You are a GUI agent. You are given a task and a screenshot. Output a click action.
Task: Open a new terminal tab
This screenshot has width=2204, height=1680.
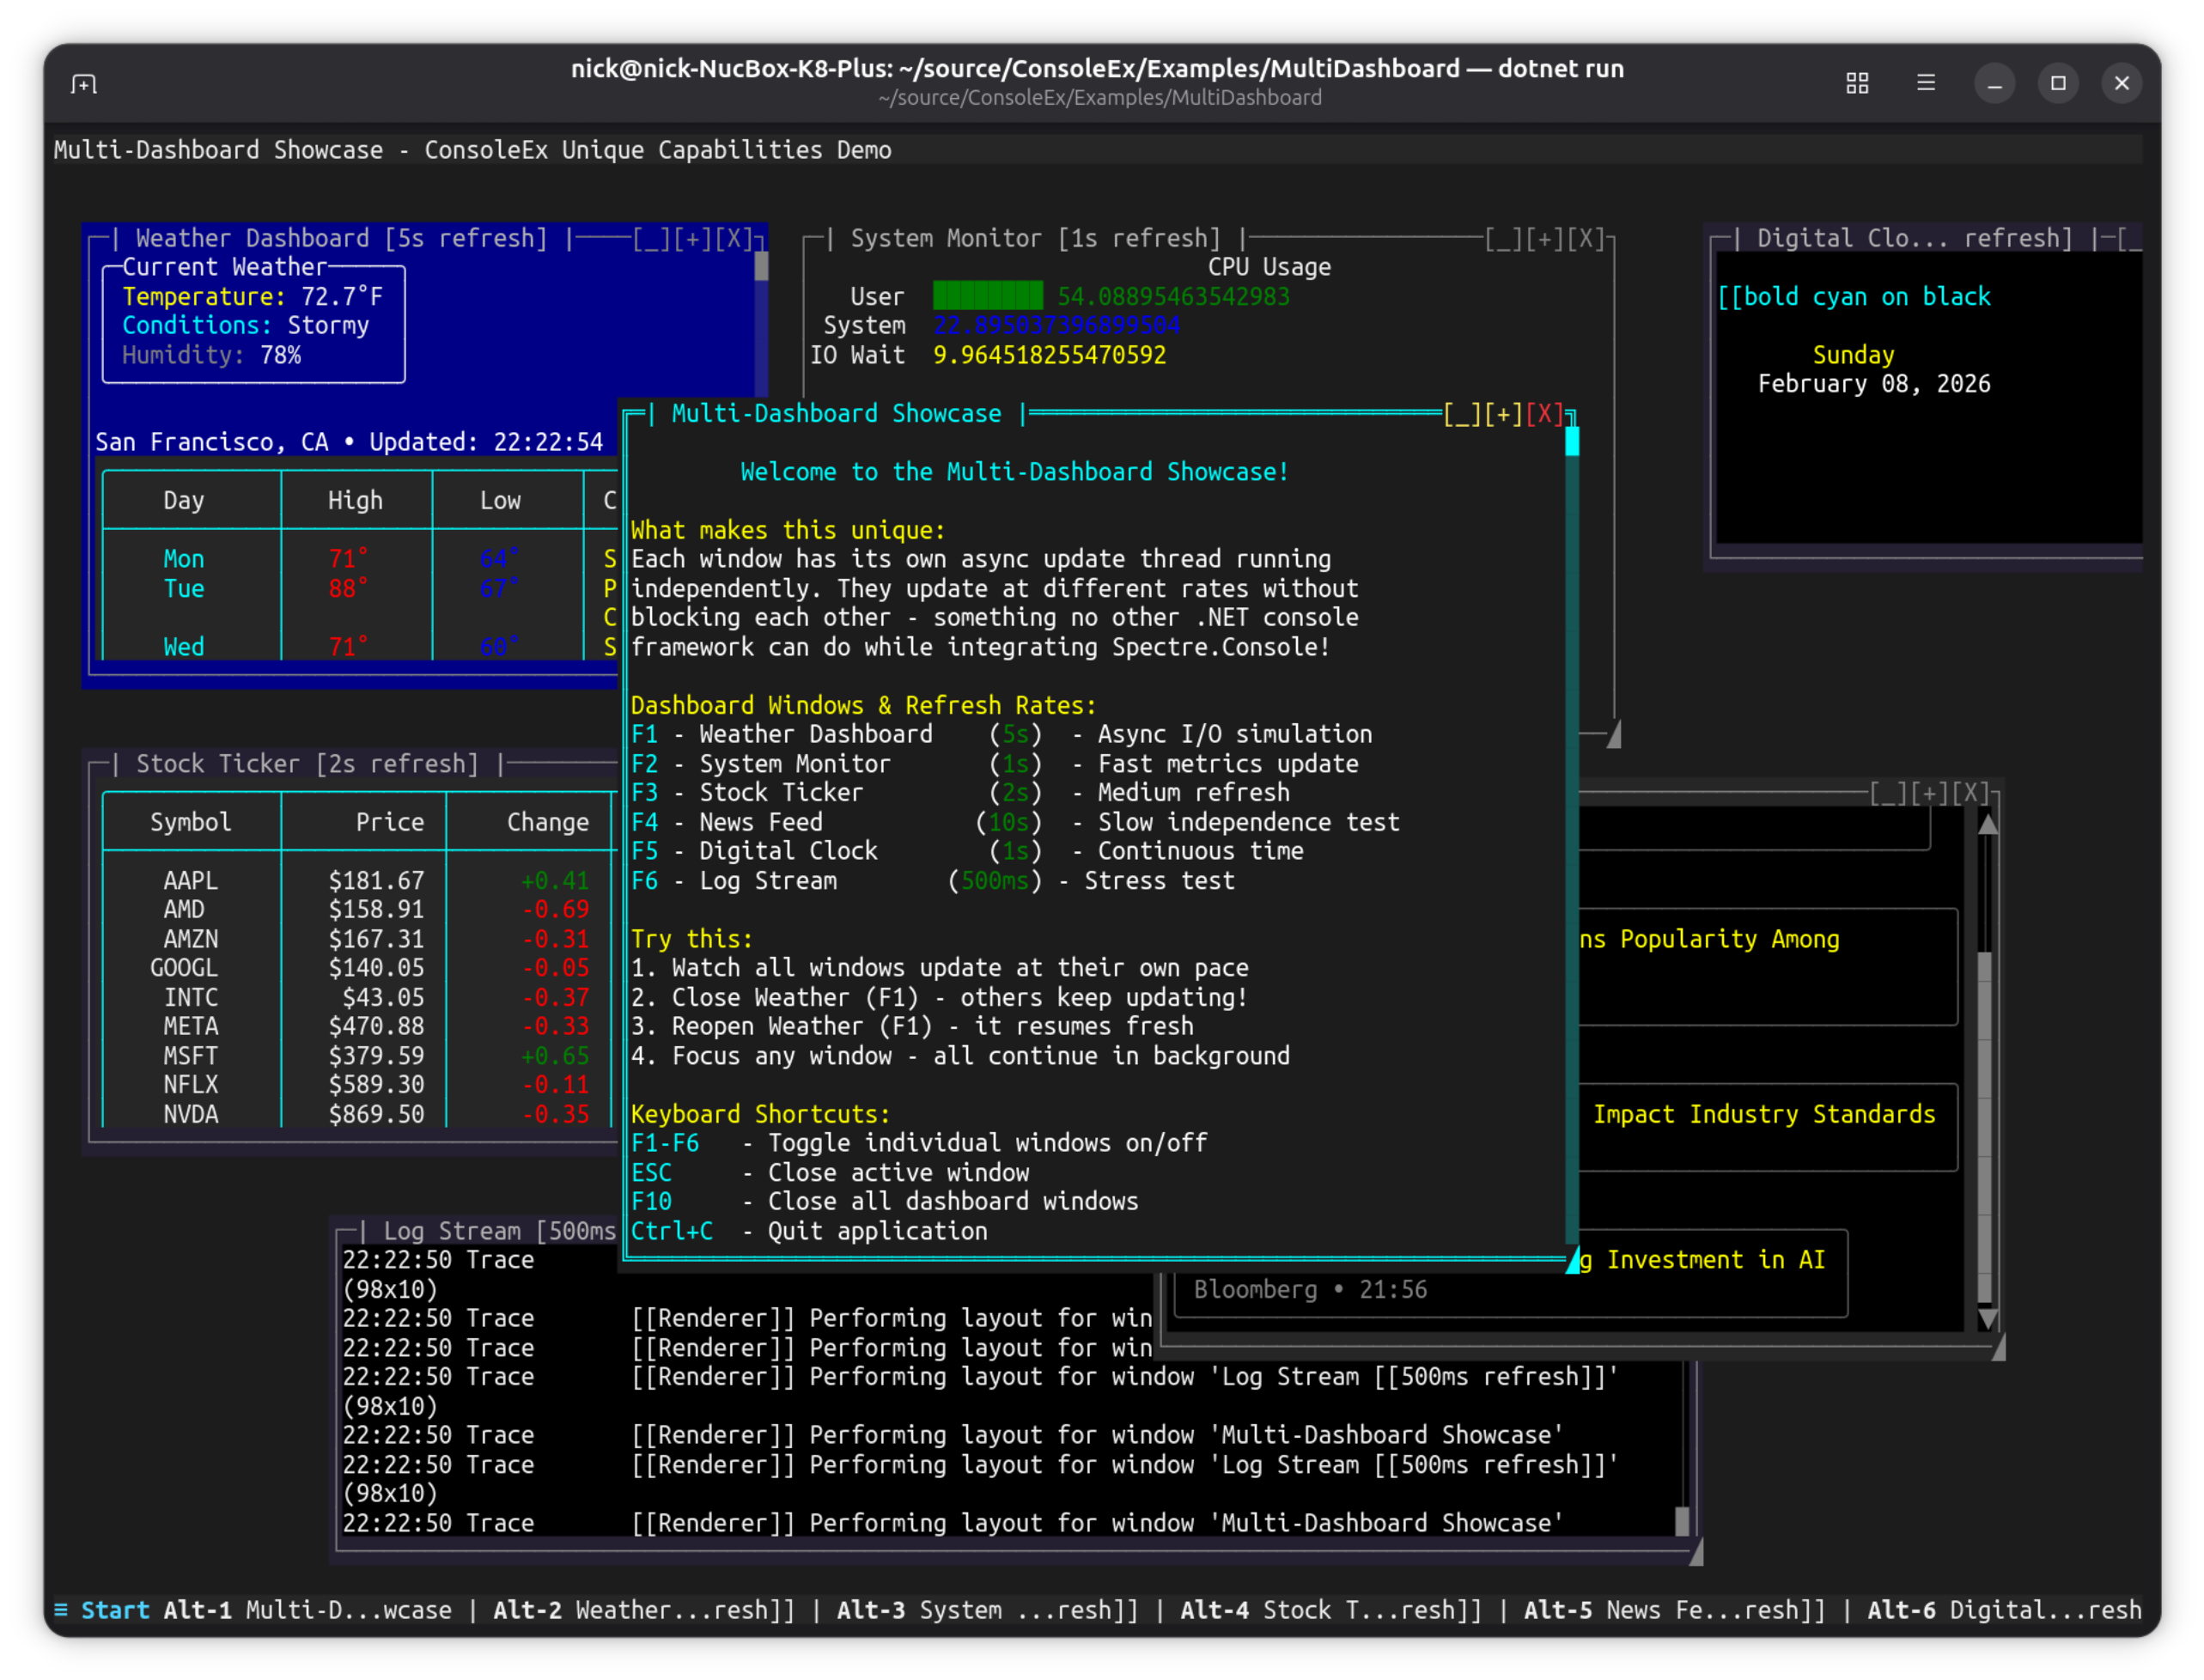[84, 84]
